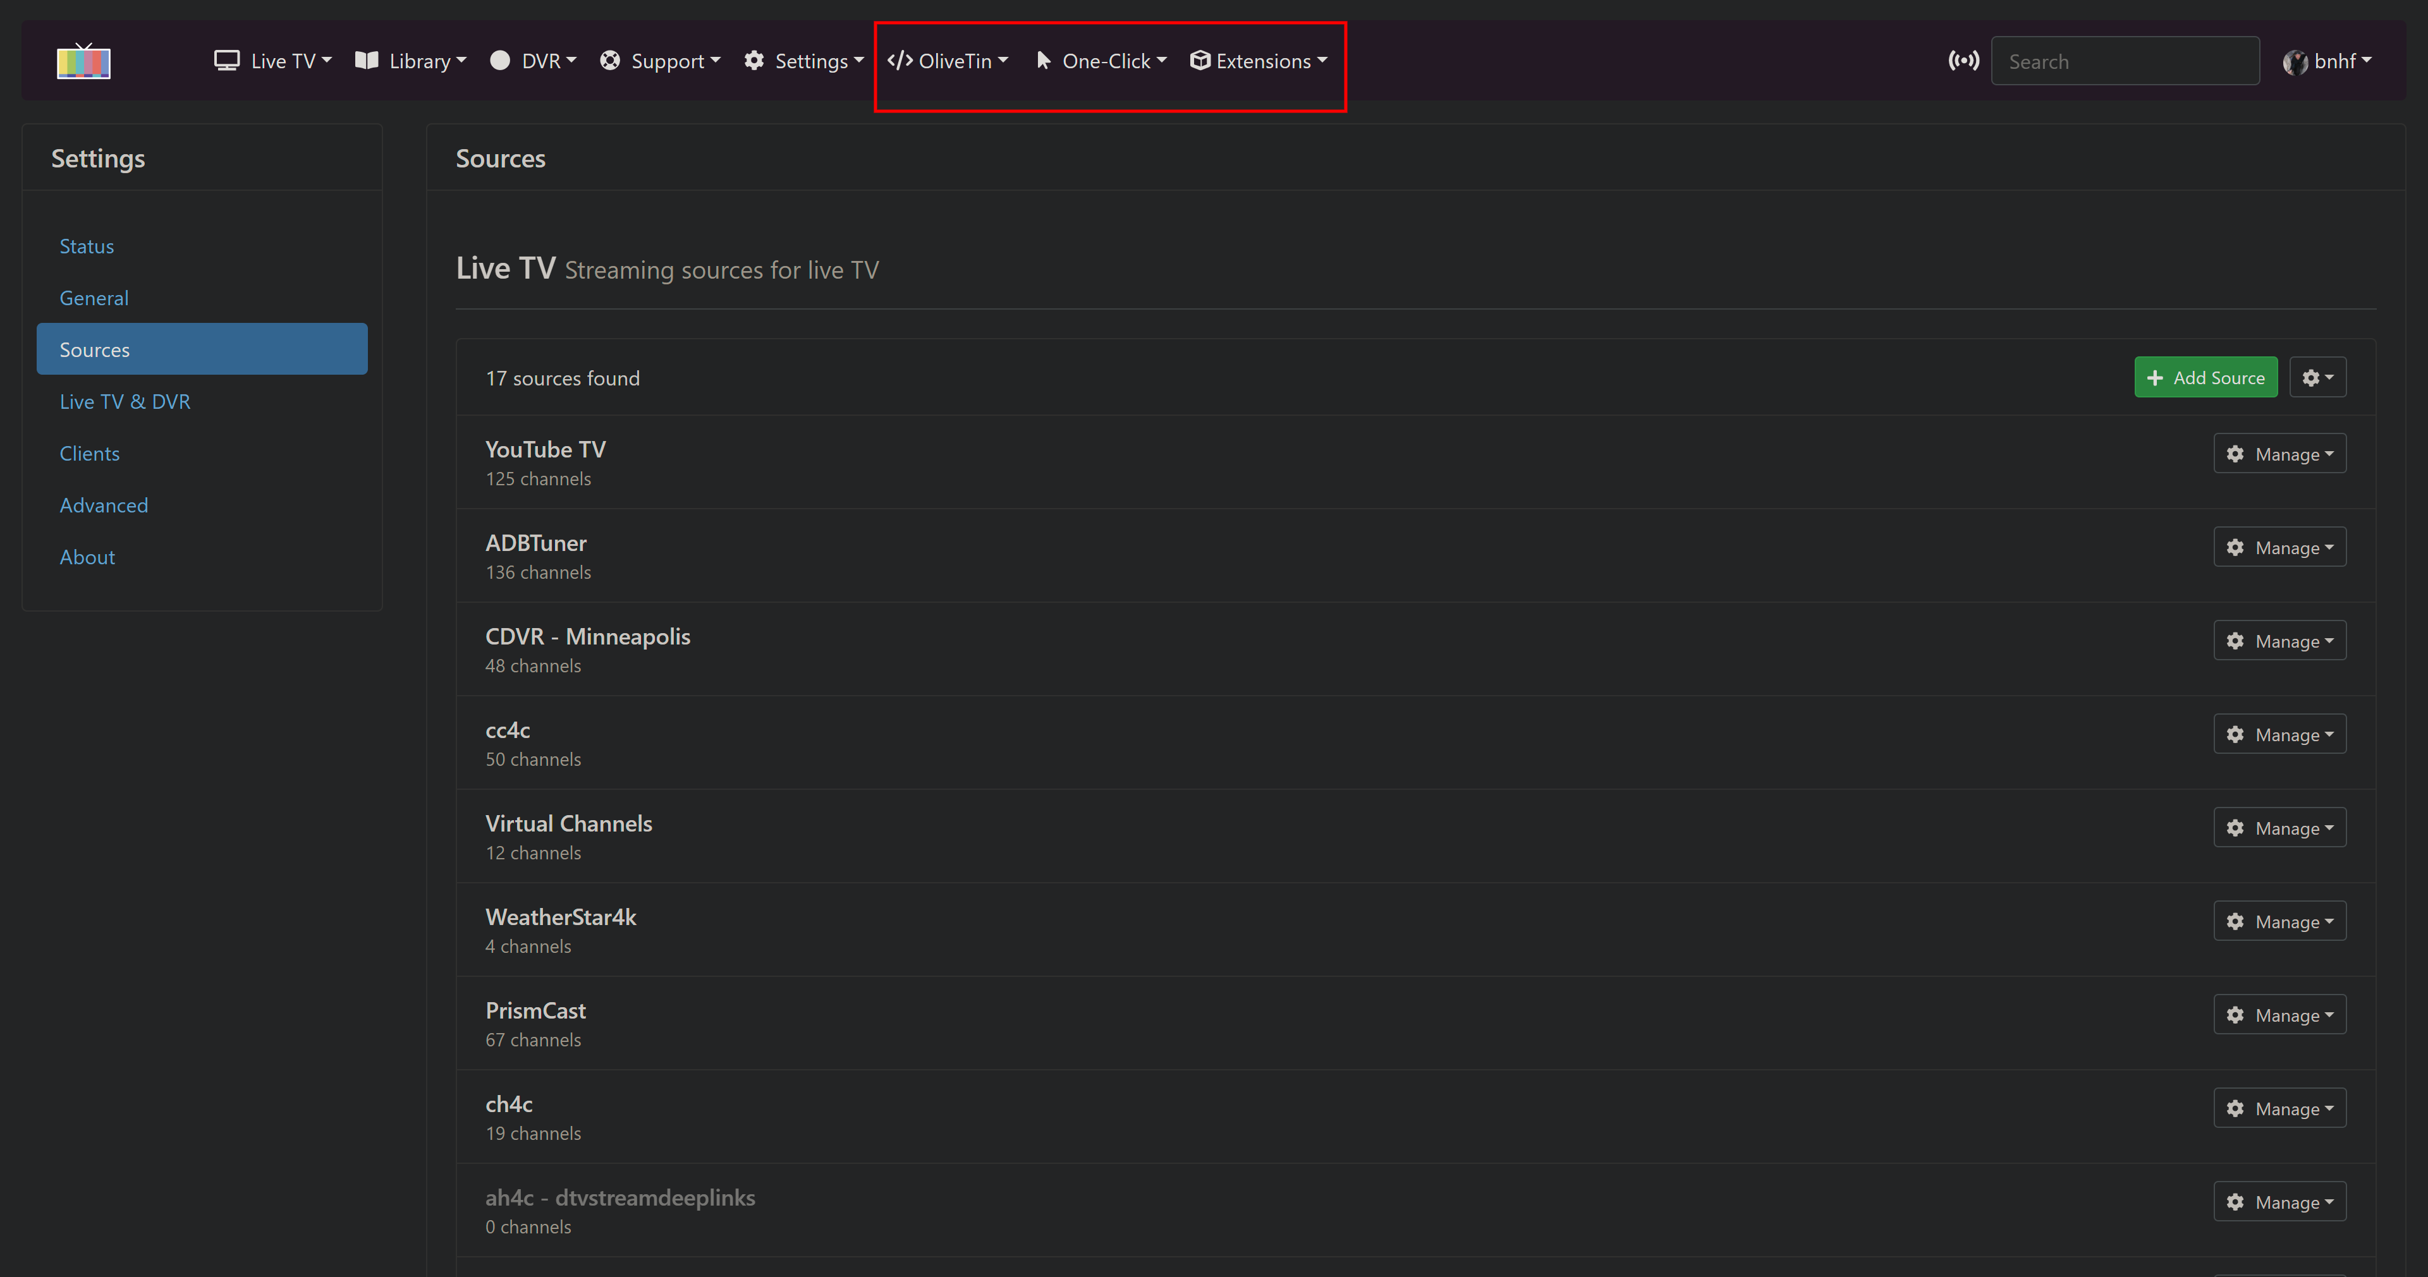2428x1277 pixels.
Task: Click the broadcast signal icon near Search
Action: point(1963,61)
